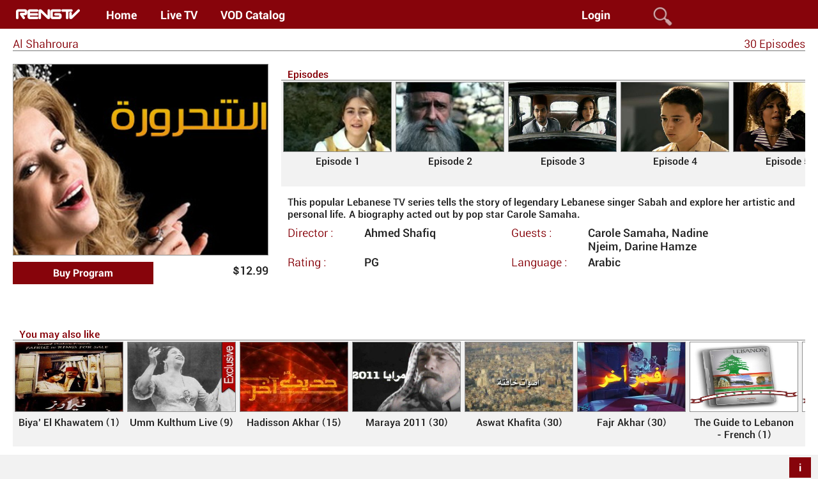Click "Fajr Akhar (30)" title

click(631, 422)
